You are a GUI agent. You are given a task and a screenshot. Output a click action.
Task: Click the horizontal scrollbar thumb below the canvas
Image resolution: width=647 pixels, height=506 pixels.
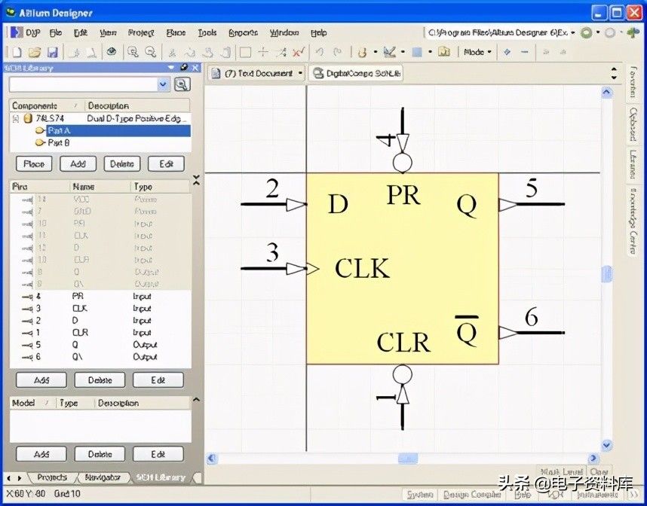(x=407, y=458)
